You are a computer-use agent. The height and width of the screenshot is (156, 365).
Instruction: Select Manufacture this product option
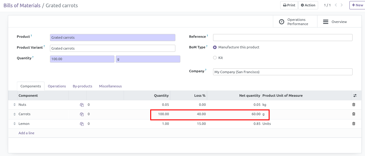[215, 47]
